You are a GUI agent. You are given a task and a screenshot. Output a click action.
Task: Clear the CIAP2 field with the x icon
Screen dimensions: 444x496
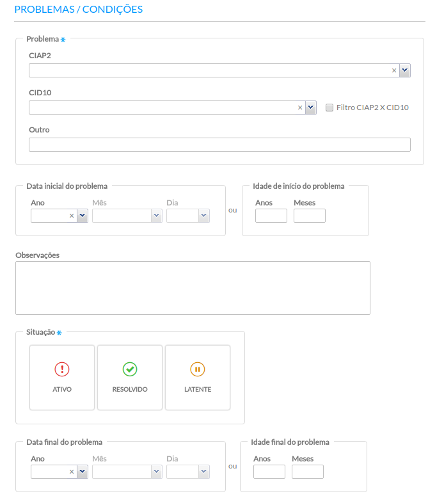(x=394, y=70)
